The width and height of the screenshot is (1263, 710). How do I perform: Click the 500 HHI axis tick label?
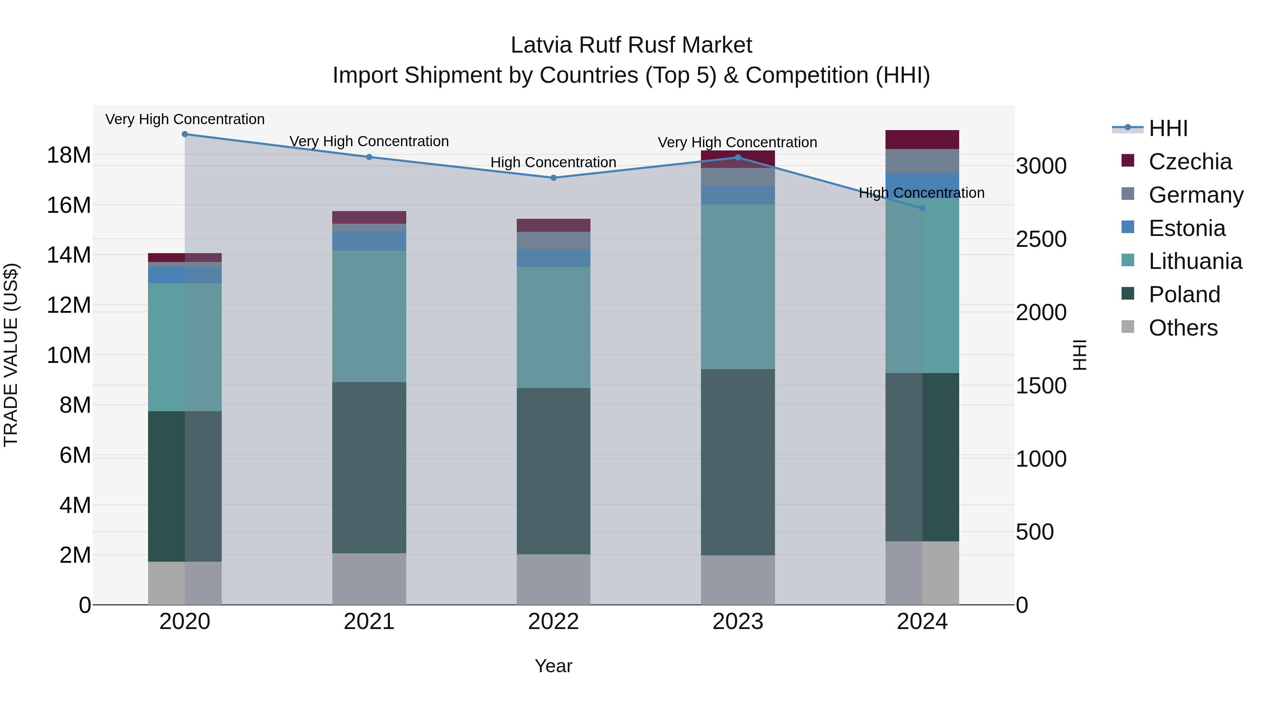tap(1035, 532)
